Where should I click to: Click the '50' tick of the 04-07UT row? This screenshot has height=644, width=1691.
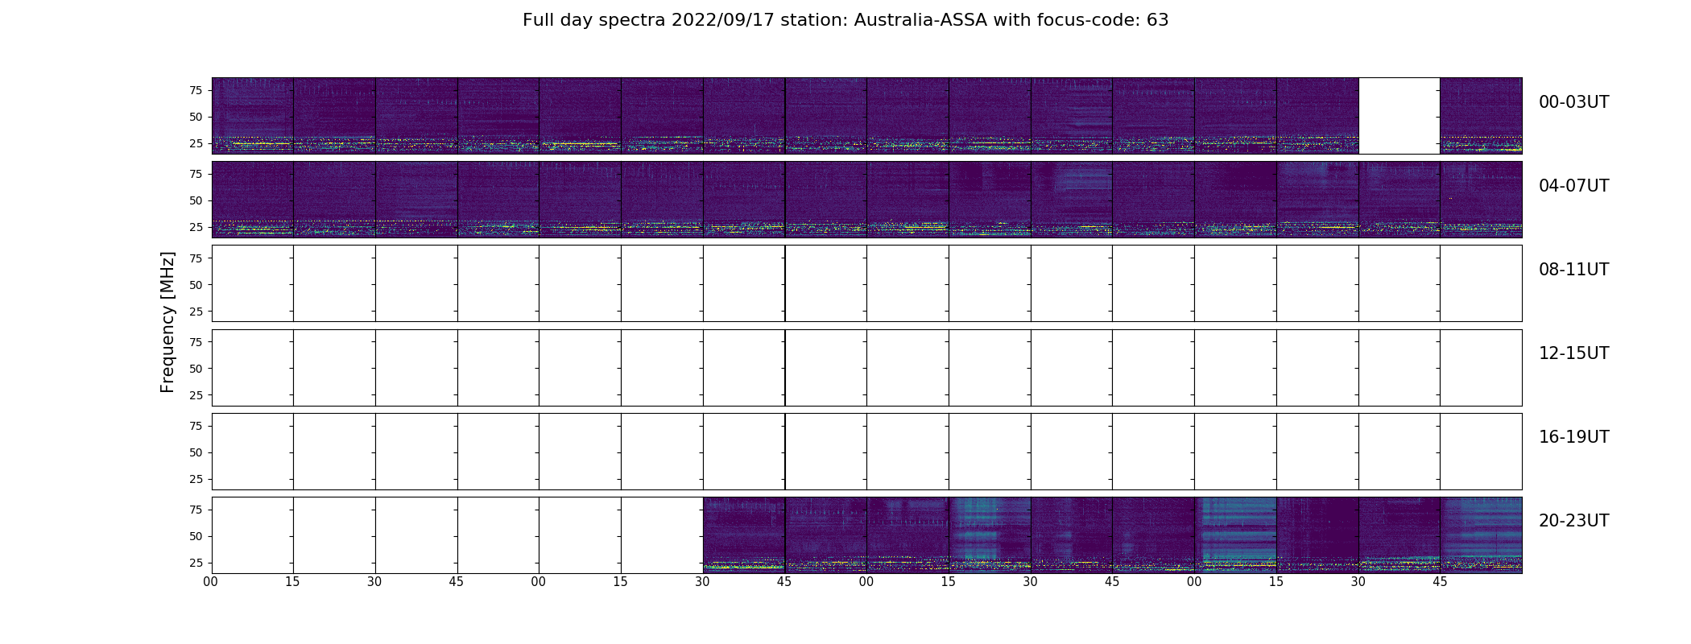[195, 201]
